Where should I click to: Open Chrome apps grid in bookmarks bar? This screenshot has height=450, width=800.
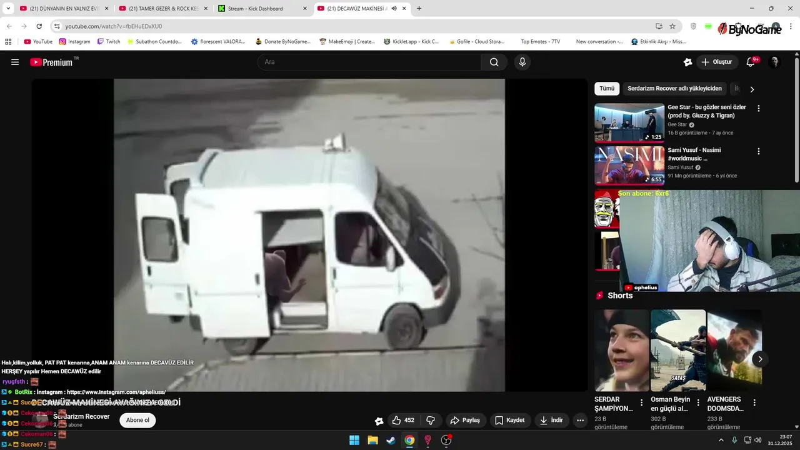coord(8,42)
